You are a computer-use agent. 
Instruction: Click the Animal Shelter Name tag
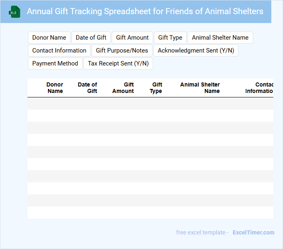[220, 38]
